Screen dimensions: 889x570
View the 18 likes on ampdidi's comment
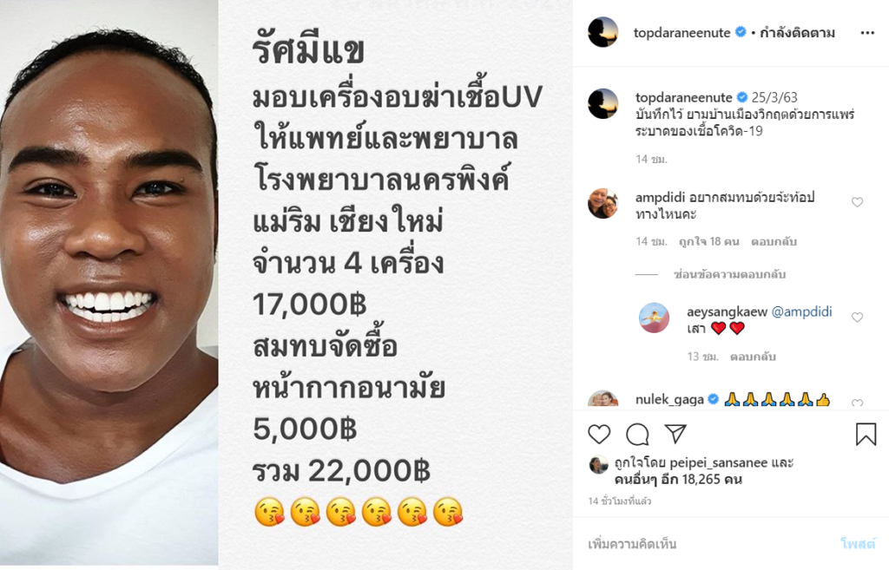point(708,242)
